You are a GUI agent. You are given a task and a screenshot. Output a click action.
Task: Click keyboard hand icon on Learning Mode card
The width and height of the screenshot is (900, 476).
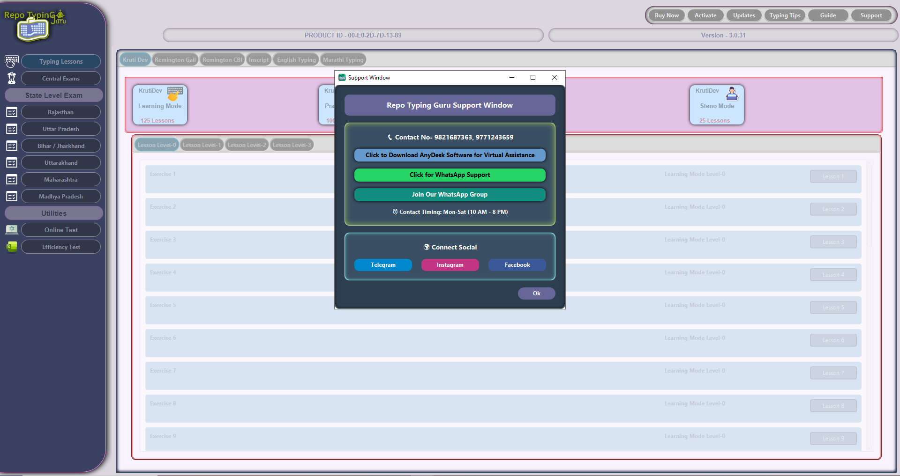(175, 93)
